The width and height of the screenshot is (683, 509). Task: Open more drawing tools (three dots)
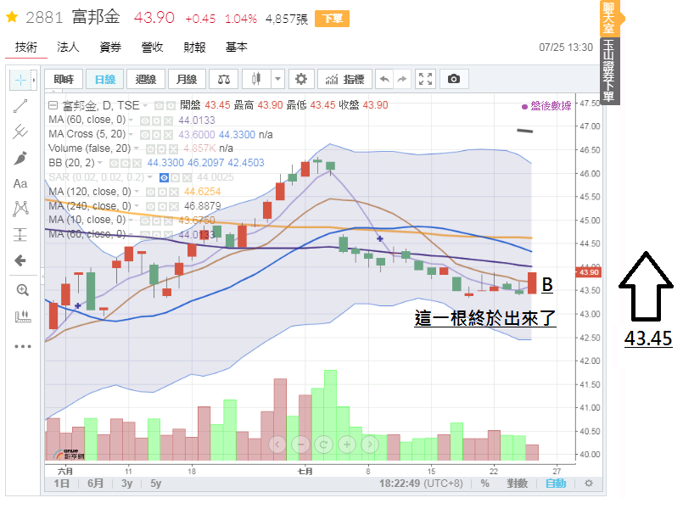coord(22,347)
